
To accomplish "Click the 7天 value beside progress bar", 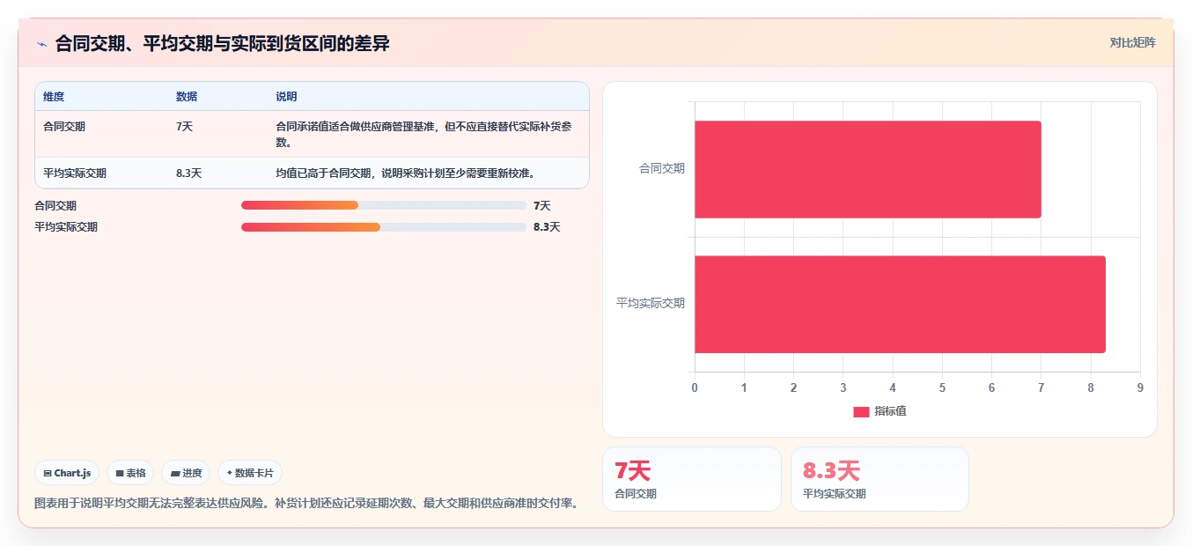I will pyautogui.click(x=541, y=205).
